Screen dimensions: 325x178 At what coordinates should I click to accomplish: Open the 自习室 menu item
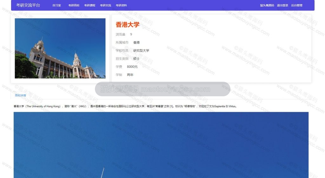click(x=56, y=5)
